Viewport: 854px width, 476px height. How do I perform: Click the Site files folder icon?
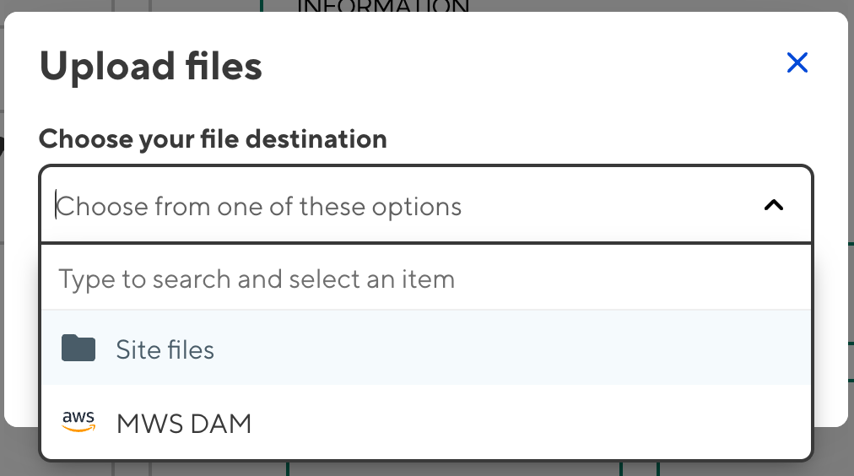pos(78,348)
